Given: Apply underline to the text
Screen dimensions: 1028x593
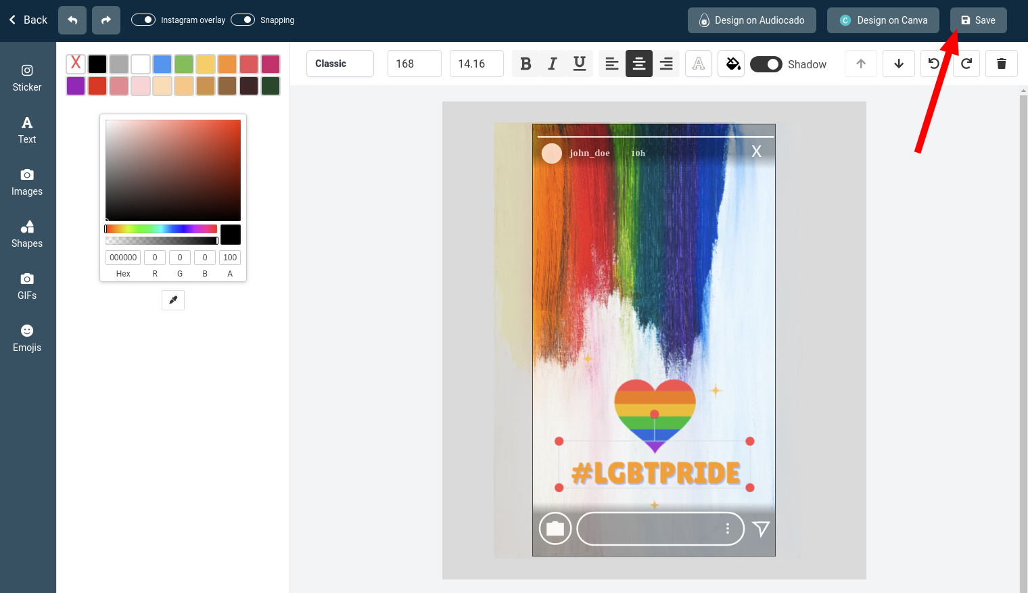Looking at the screenshot, I should click(x=580, y=64).
